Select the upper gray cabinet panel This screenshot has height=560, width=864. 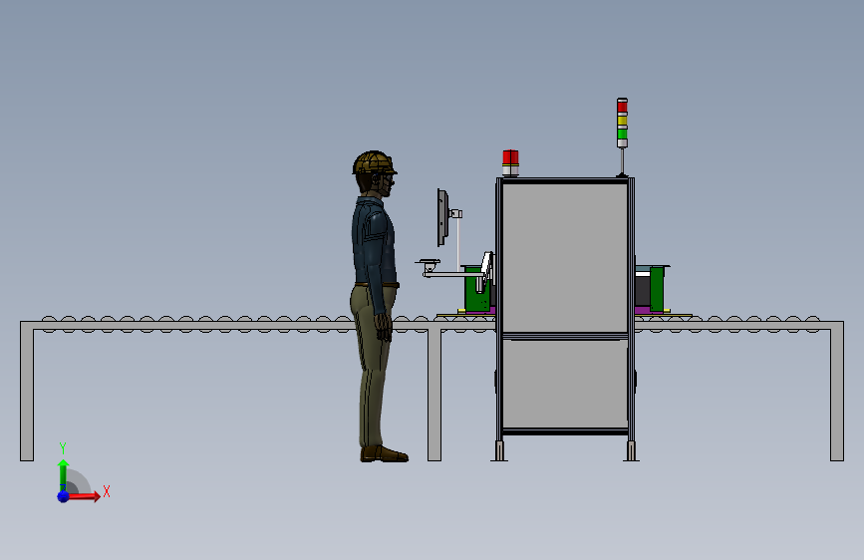click(x=565, y=258)
